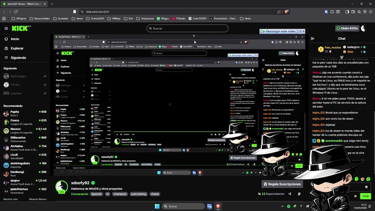Collapse the top donors leaderboard chevron
Viewport: 375px width, 211px height.
point(342,57)
